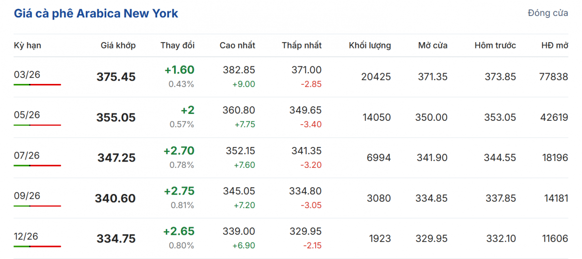Click the Giá khớp column header

tap(118, 46)
